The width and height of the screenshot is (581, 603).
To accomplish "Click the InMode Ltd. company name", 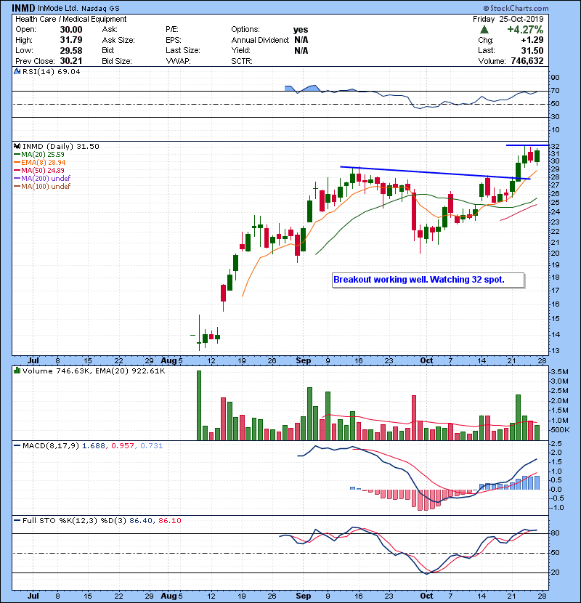I will click(x=57, y=8).
